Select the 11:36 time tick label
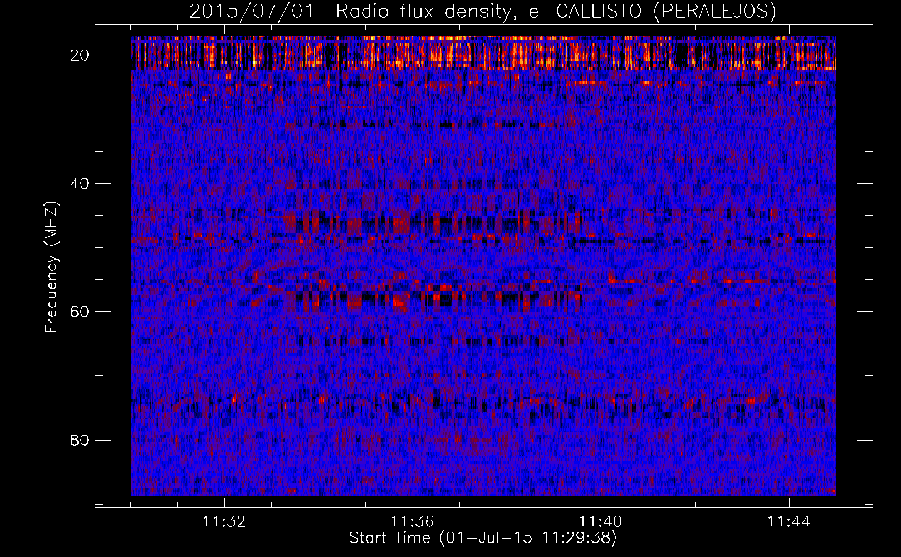Viewport: 901px width, 557px height. click(413, 522)
